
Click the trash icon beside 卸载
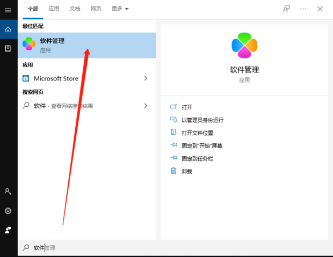[x=173, y=171]
